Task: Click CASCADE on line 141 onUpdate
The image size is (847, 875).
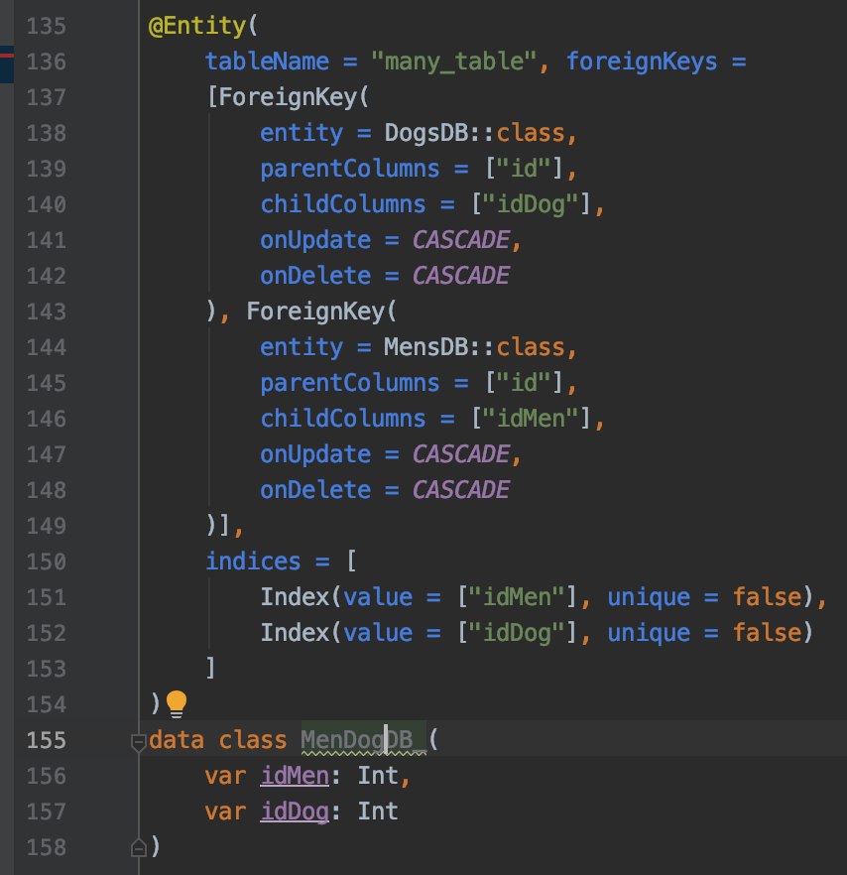Action: [461, 240]
